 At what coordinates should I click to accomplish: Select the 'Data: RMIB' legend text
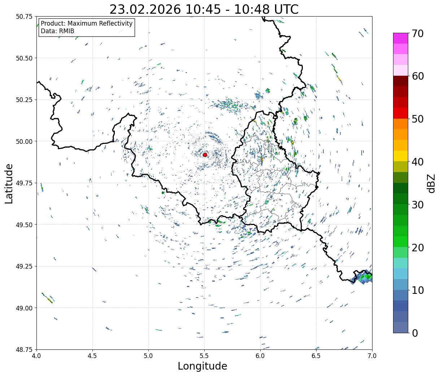click(x=57, y=31)
